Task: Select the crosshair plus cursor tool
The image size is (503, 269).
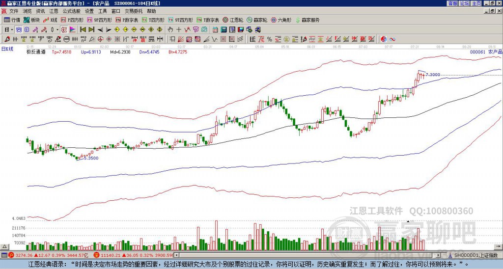Action: (x=179, y=30)
